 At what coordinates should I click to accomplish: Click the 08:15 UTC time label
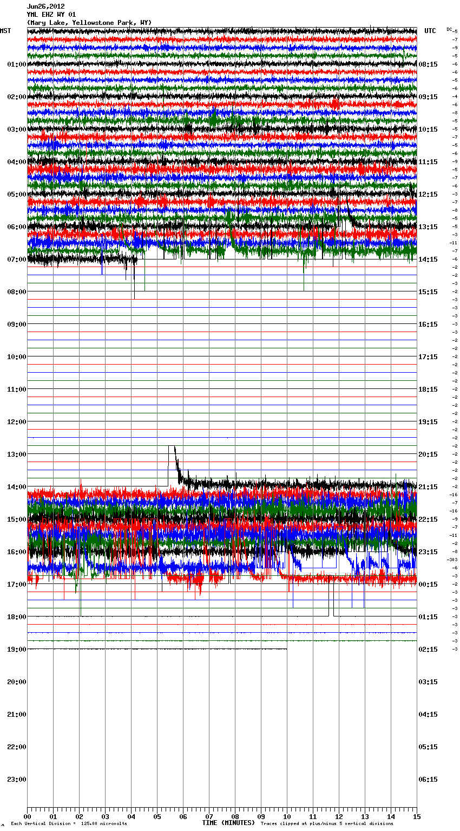(428, 64)
